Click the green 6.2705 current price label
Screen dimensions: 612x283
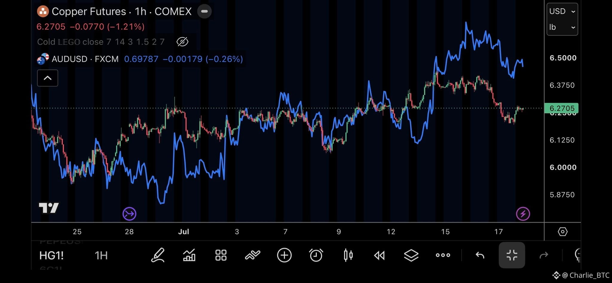point(561,108)
